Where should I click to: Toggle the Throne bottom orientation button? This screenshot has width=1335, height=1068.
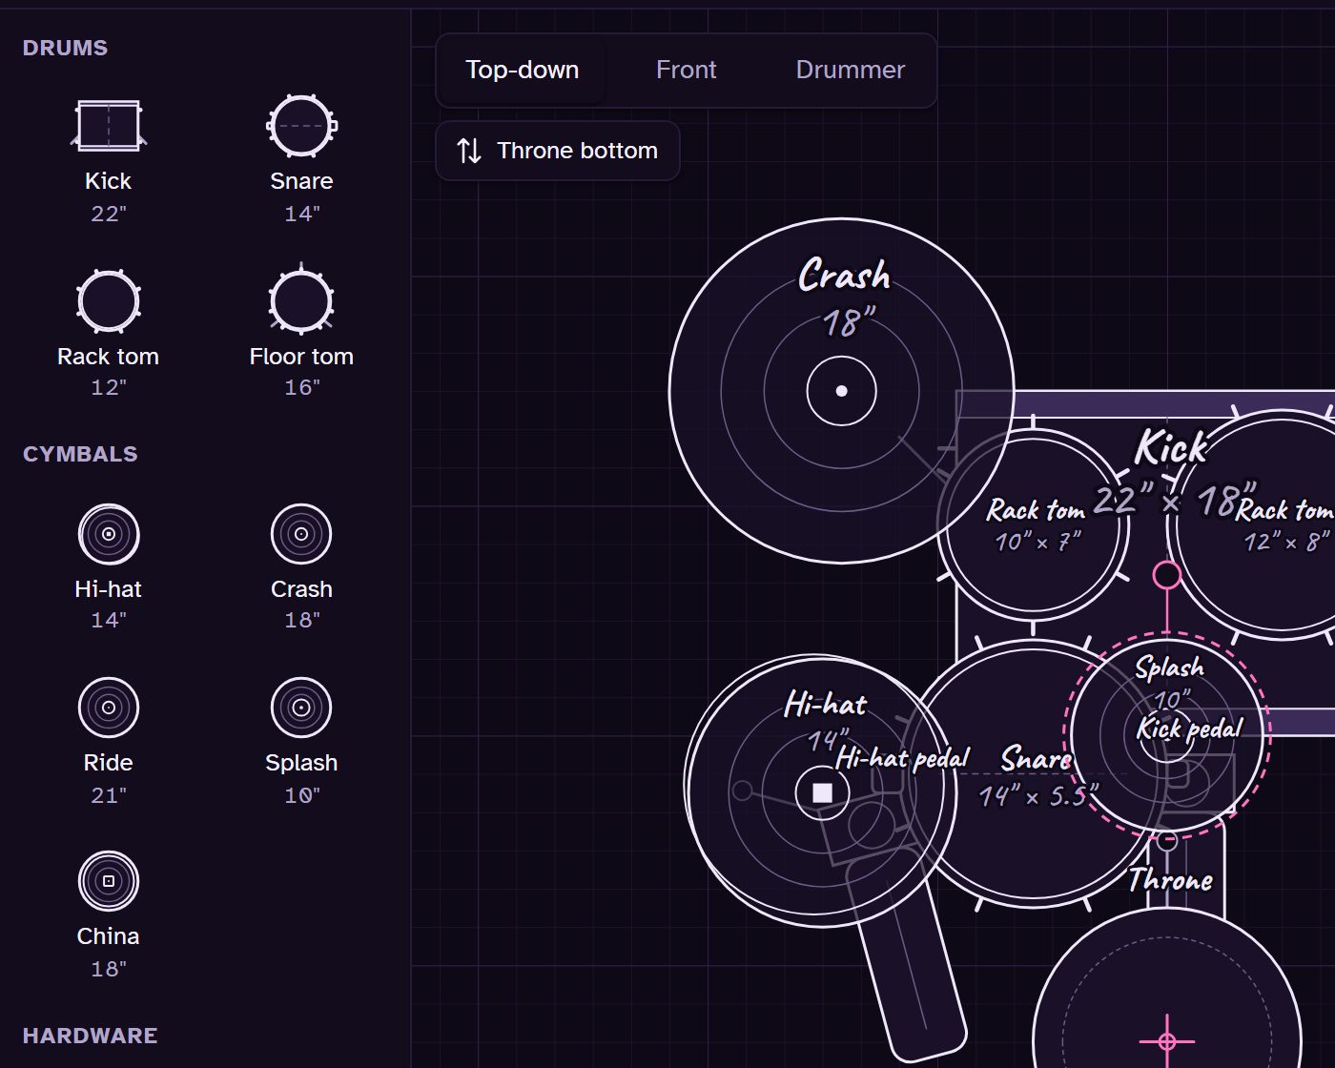point(558,151)
